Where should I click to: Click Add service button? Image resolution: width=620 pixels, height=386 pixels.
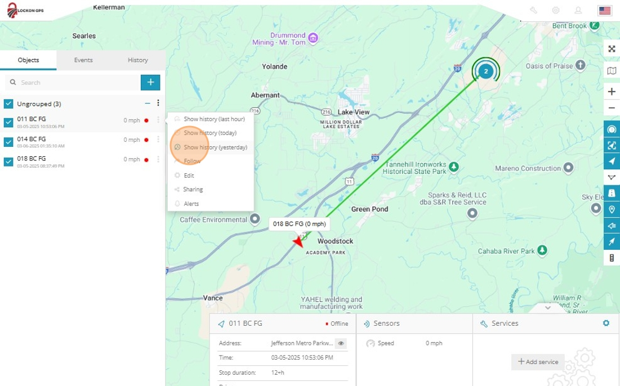point(538,362)
